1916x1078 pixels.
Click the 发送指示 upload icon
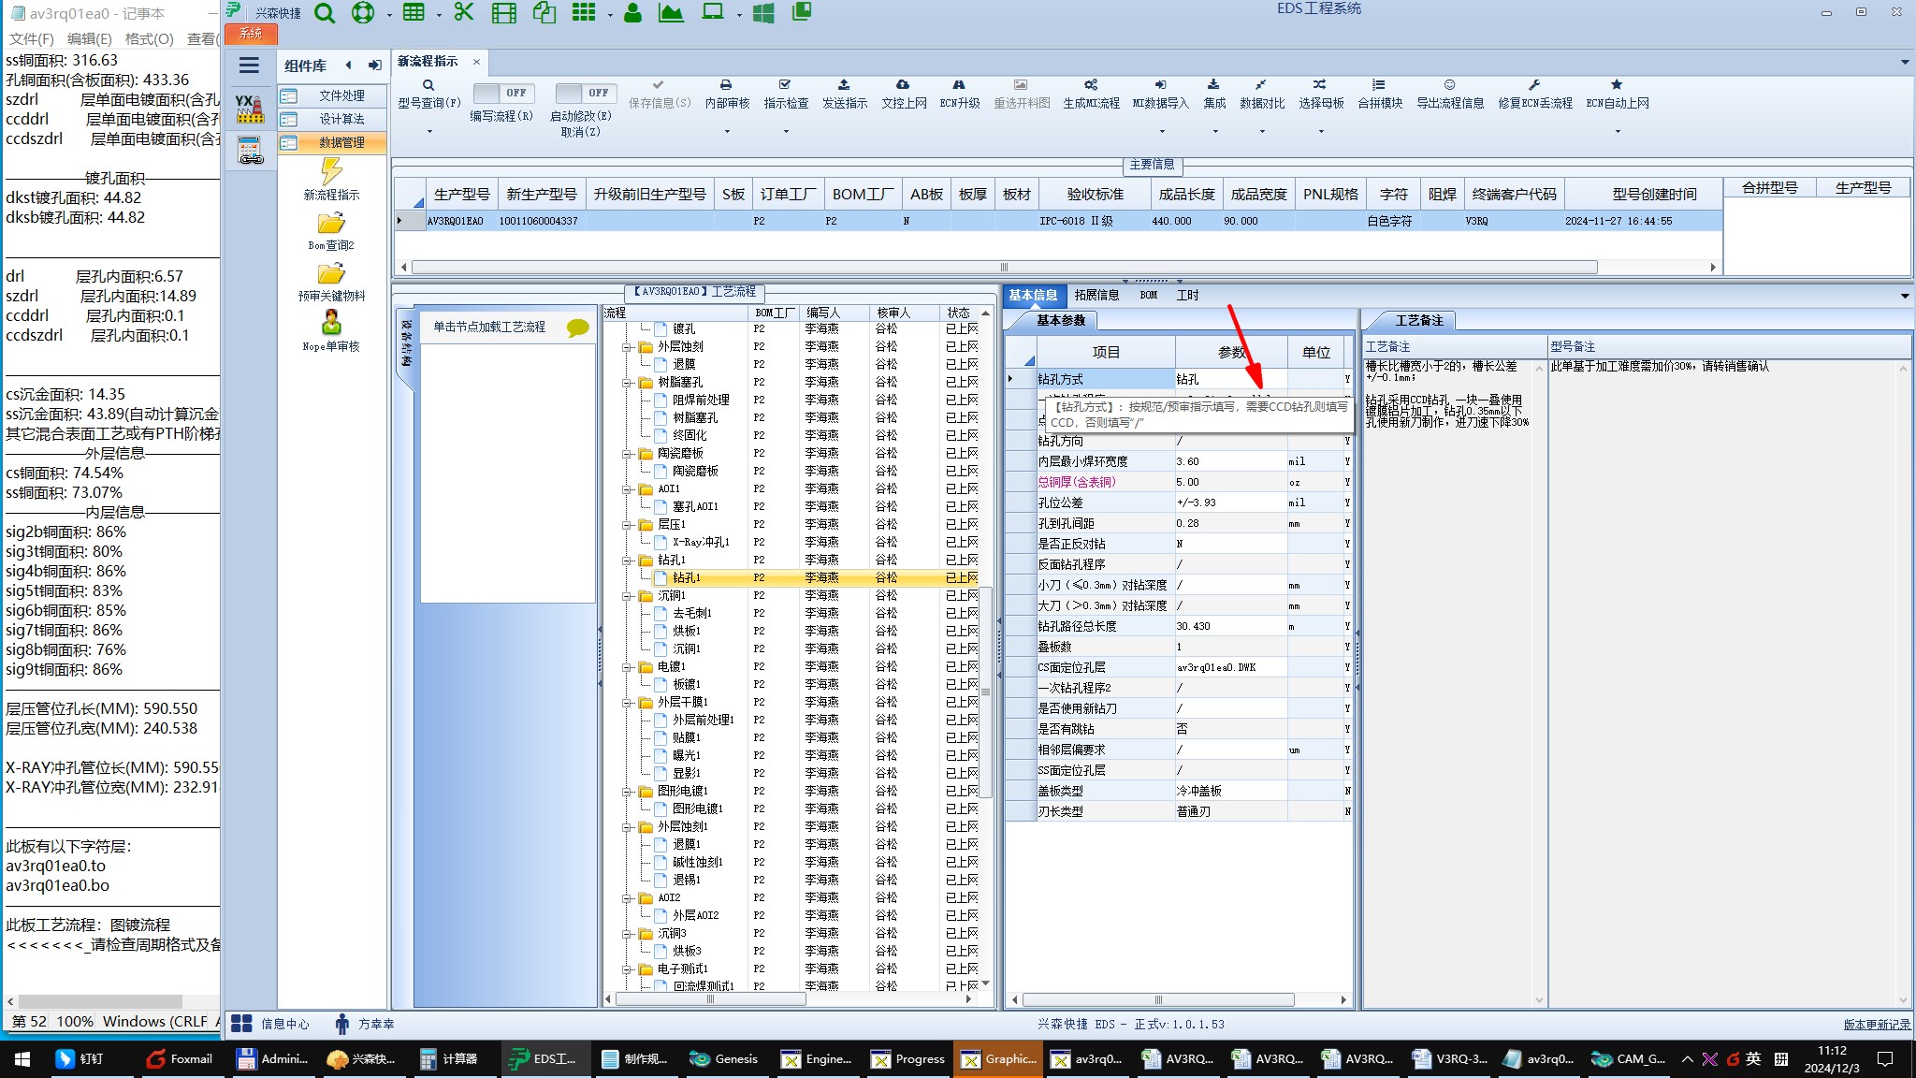pos(844,86)
